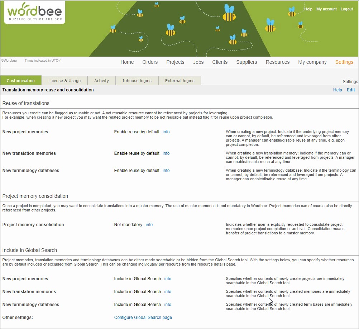Click info for New terminology databases reuse
The image size is (359, 329).
tap(166, 171)
